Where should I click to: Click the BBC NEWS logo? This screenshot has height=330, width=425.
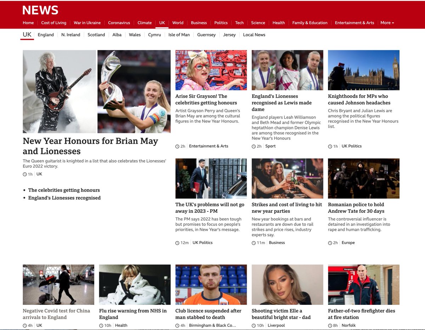point(40,10)
